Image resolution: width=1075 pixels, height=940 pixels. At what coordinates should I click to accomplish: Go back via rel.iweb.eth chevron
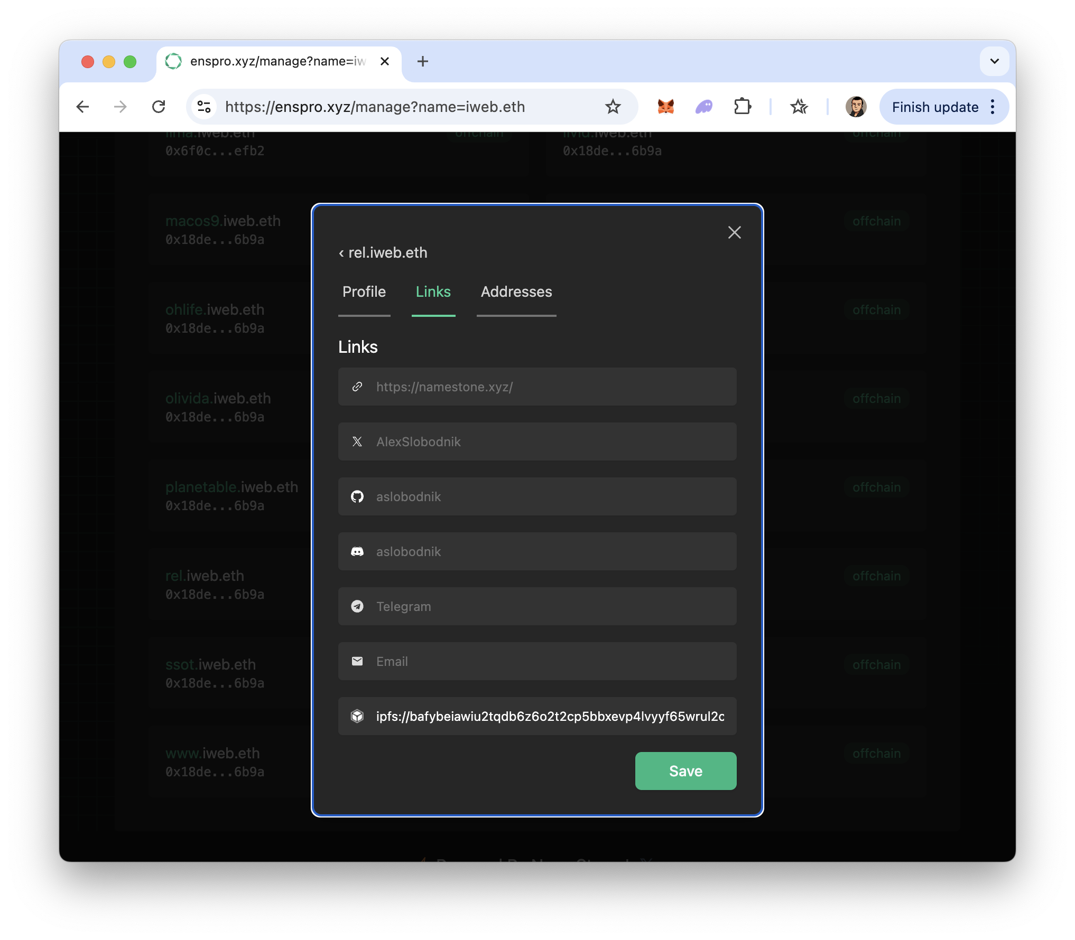(x=342, y=253)
